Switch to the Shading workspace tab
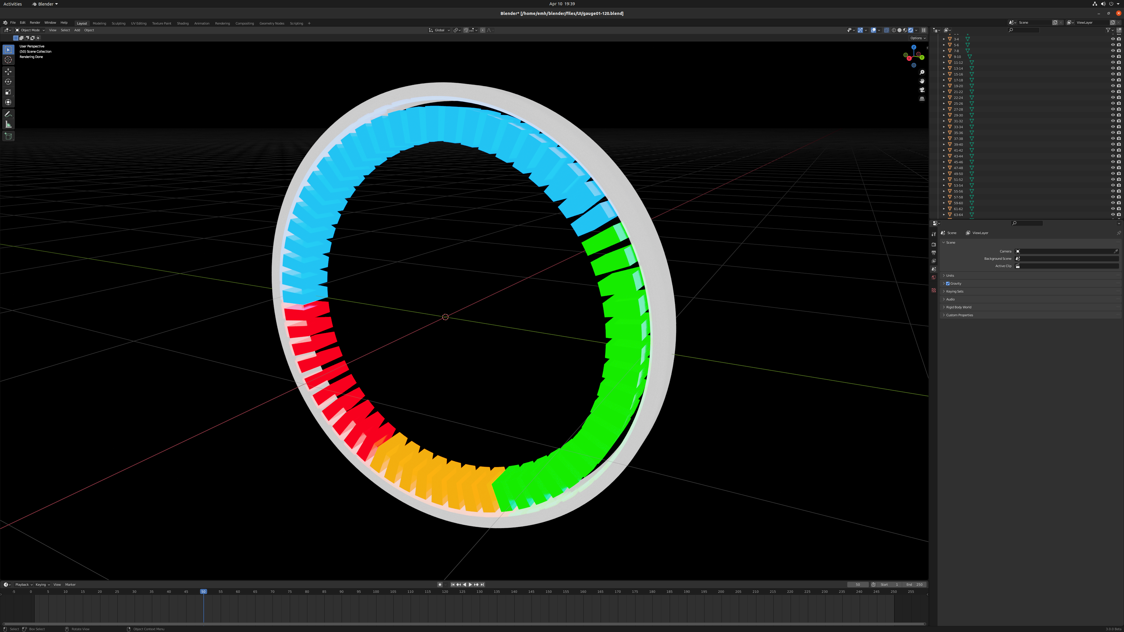The height and width of the screenshot is (632, 1124). coord(183,23)
